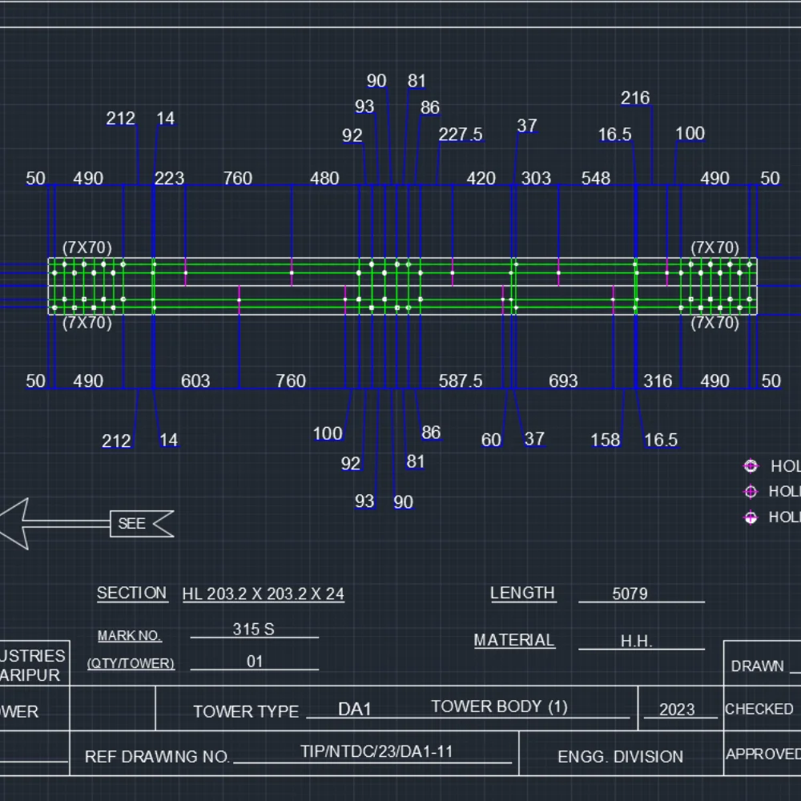Click the 587.5 dimension label
This screenshot has height=801, width=801.
pyautogui.click(x=460, y=381)
